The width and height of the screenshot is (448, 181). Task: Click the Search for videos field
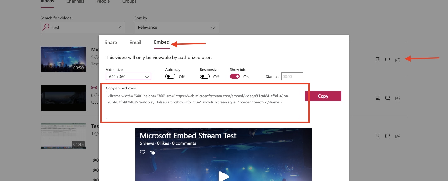pyautogui.click(x=83, y=27)
